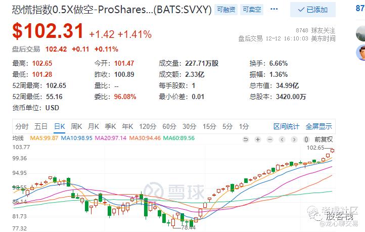Click the 均线 moving averages label

(18, 138)
